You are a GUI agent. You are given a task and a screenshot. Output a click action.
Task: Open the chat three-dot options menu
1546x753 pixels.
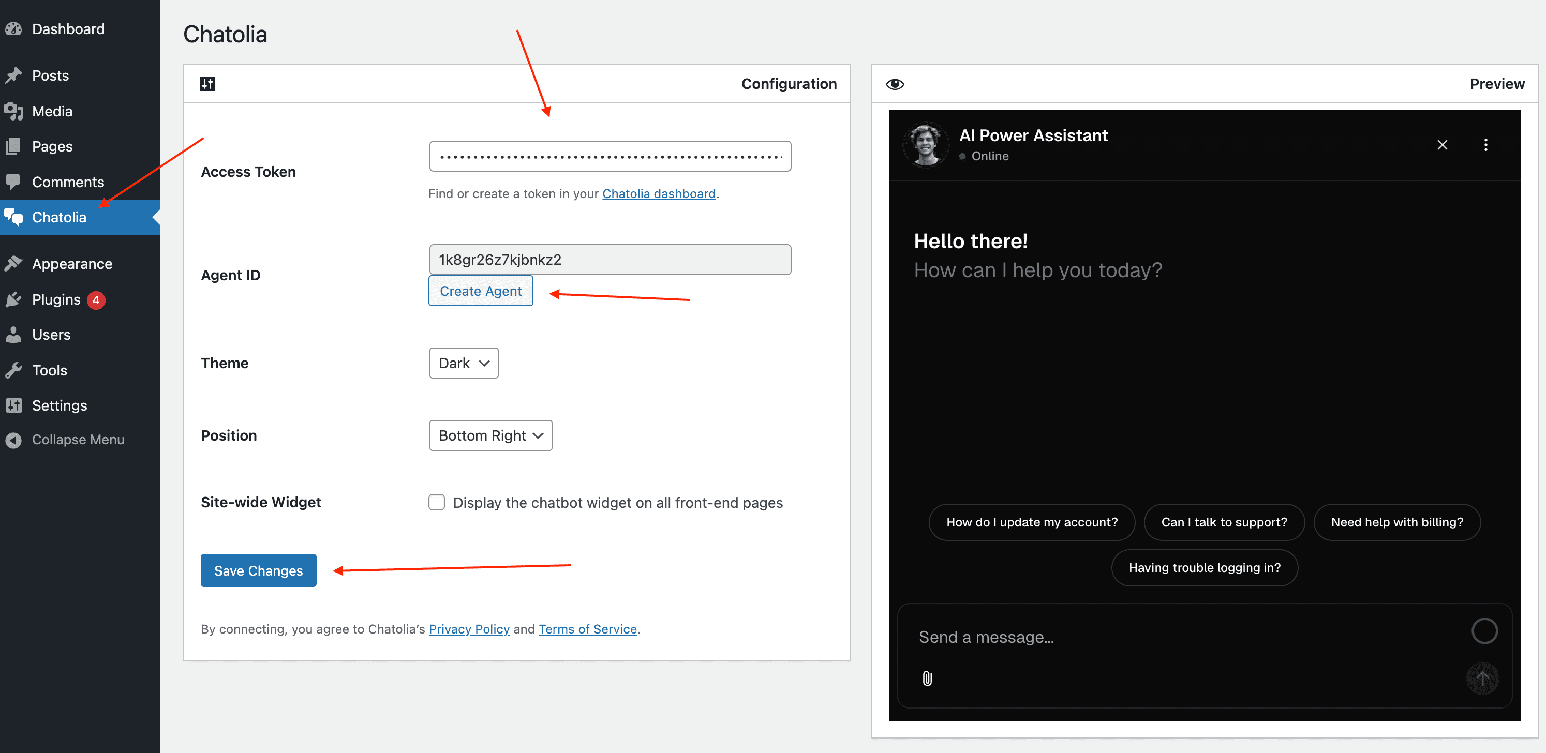tap(1486, 145)
